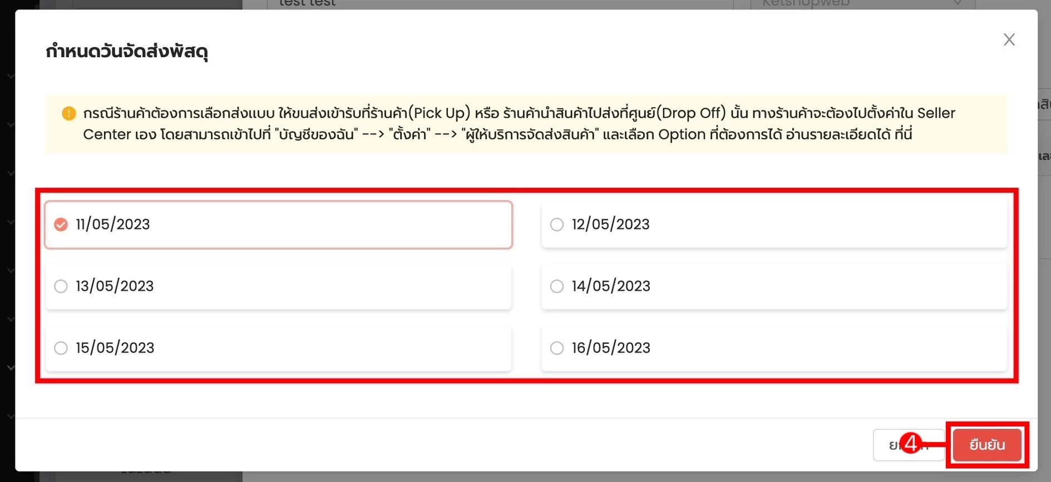
Task: Click the yellow exclamation warning icon
Action: click(x=69, y=113)
